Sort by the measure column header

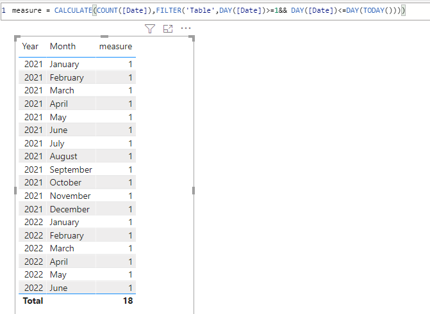(x=115, y=46)
